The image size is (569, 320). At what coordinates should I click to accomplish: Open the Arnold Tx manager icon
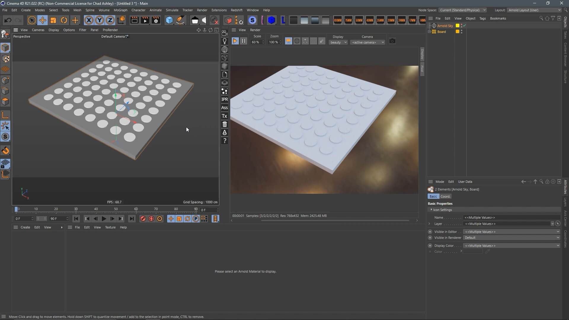click(225, 116)
